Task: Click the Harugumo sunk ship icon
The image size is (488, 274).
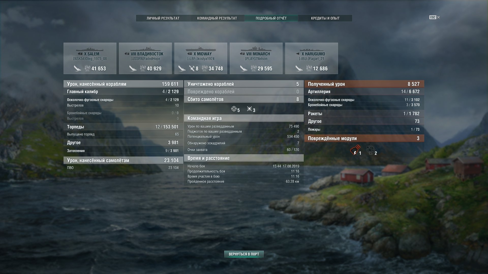Action: pos(299,68)
